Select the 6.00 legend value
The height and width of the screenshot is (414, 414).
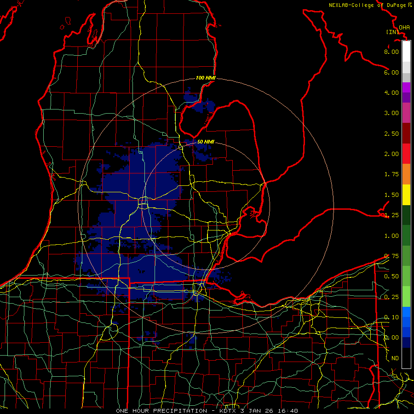tap(391, 72)
